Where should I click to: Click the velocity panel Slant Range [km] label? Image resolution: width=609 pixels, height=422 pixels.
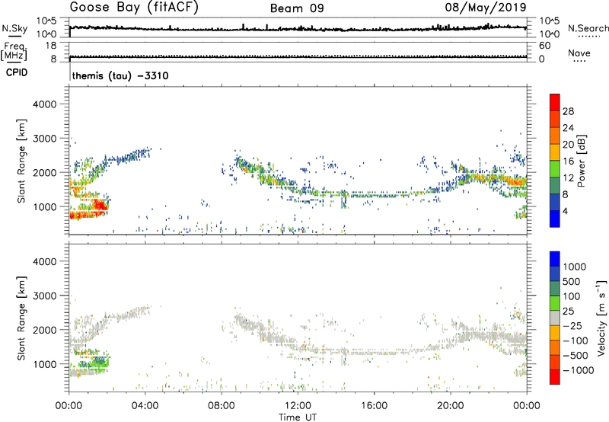pyautogui.click(x=21, y=318)
